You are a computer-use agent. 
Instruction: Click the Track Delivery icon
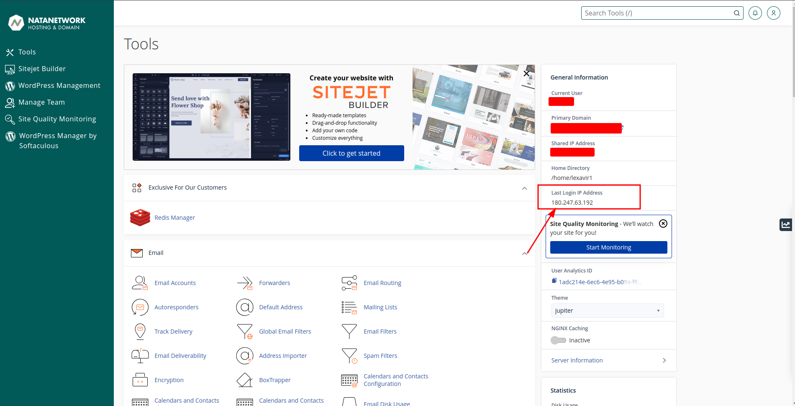click(140, 331)
